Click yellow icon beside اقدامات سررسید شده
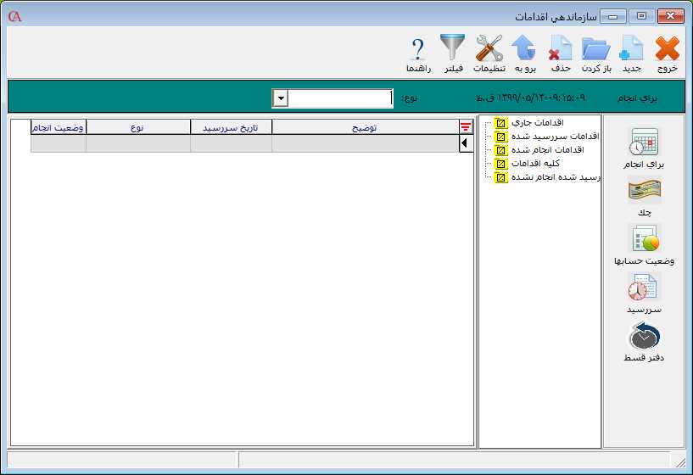Viewport: 693px width, 475px height. click(x=500, y=137)
